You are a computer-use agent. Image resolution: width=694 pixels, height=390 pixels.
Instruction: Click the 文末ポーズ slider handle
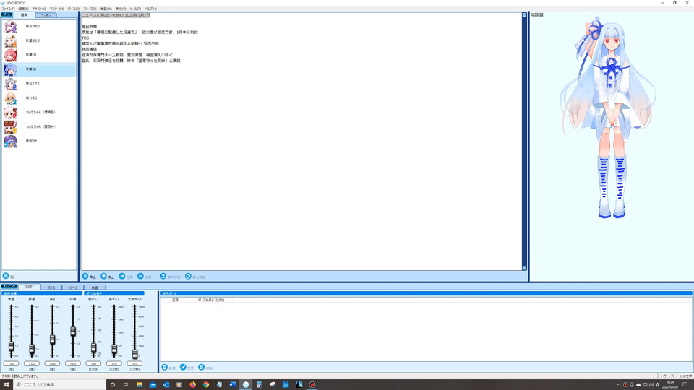tap(134, 353)
